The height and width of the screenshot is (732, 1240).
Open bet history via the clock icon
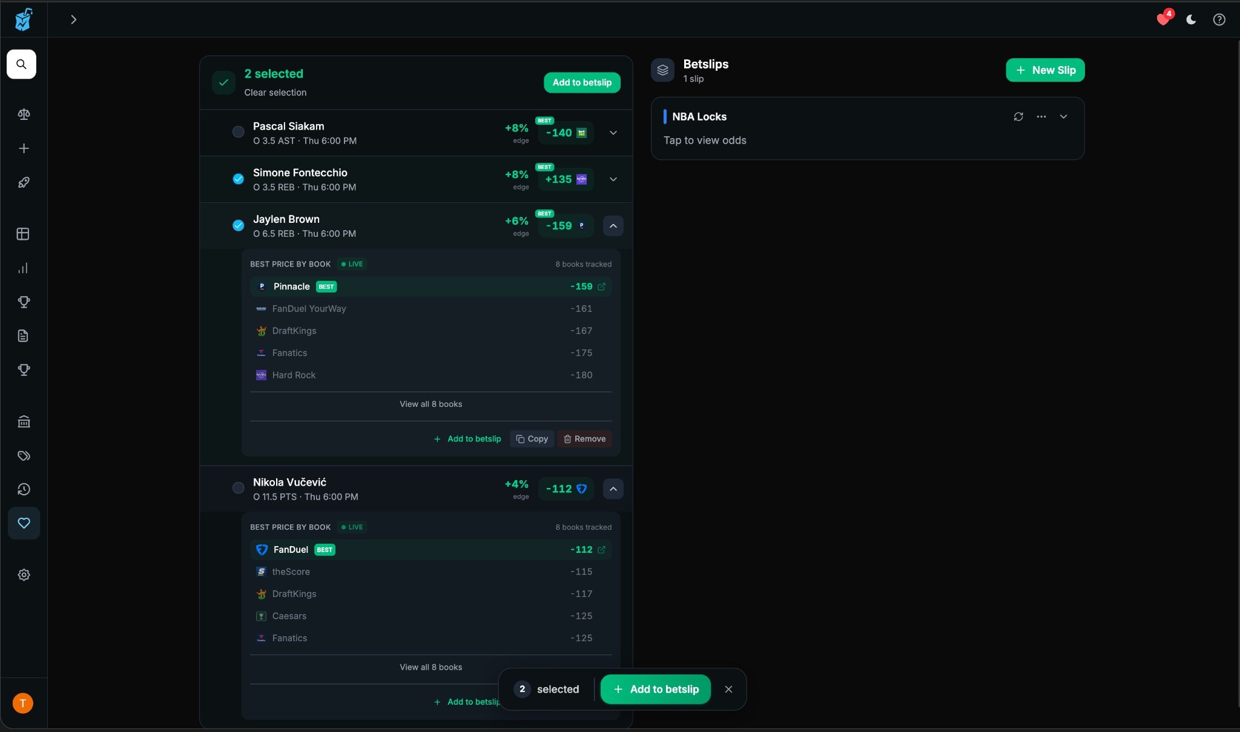24,490
